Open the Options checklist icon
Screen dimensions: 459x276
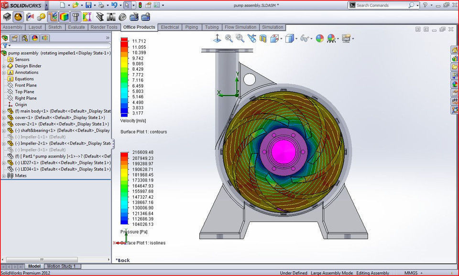tap(157, 5)
